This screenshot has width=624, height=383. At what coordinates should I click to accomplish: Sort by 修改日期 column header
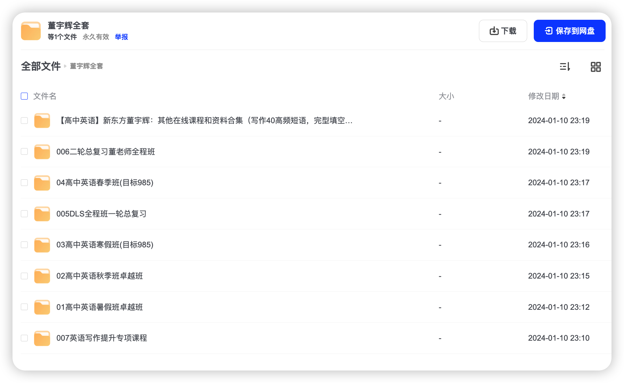[x=547, y=96]
